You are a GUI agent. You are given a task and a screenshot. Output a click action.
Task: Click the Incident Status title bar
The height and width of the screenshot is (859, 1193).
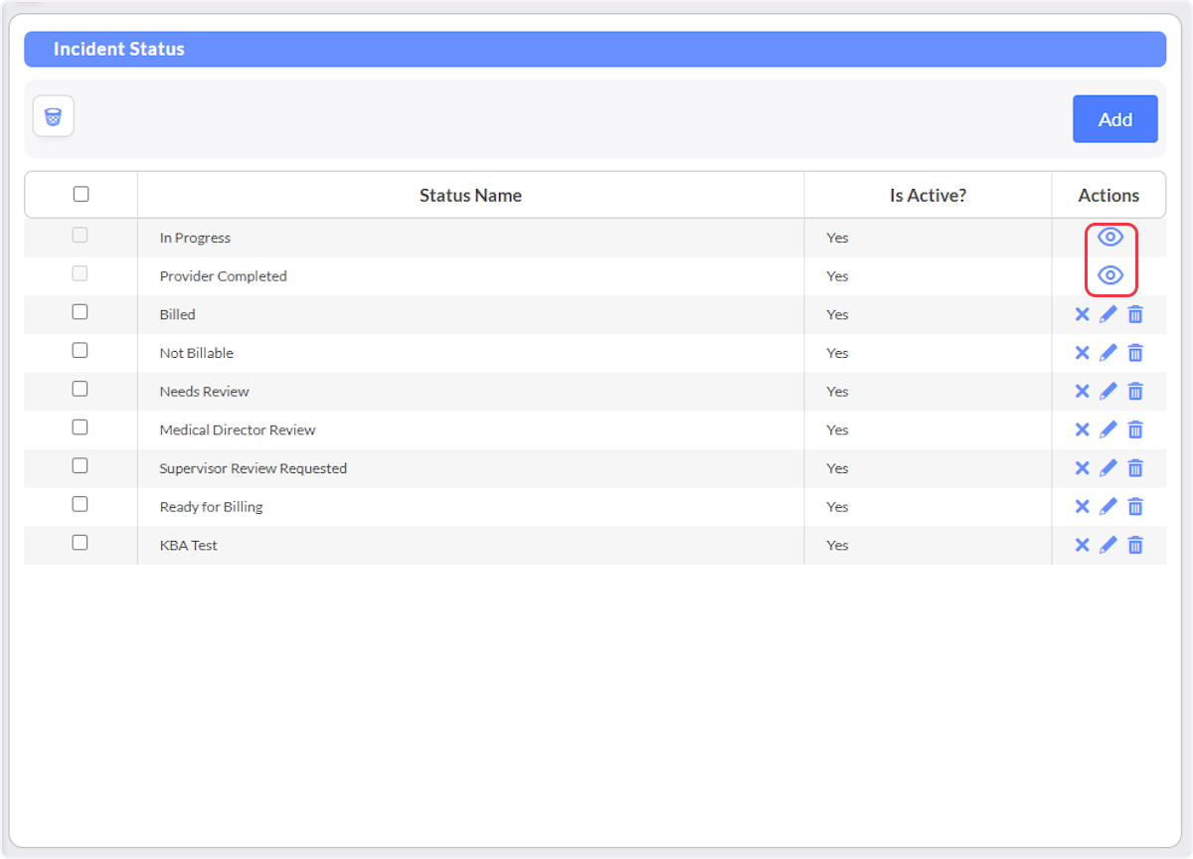point(595,49)
